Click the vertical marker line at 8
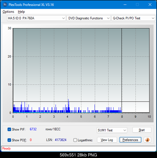The height and width of the screenshot is (158, 157). (122, 70)
